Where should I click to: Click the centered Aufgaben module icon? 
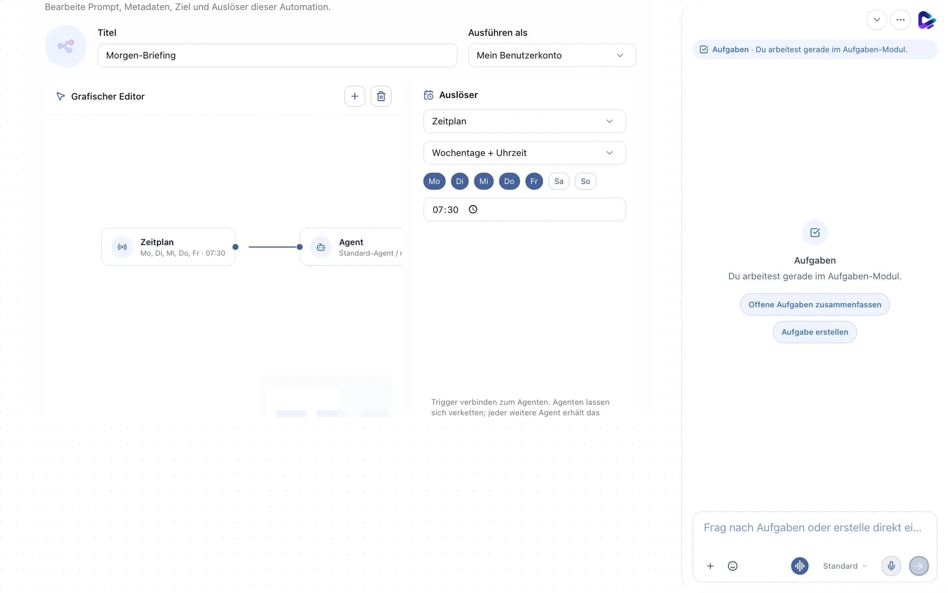[815, 232]
